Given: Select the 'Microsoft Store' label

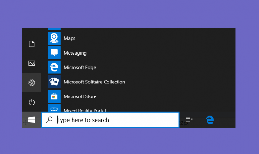Looking at the screenshot, I should [80, 96].
